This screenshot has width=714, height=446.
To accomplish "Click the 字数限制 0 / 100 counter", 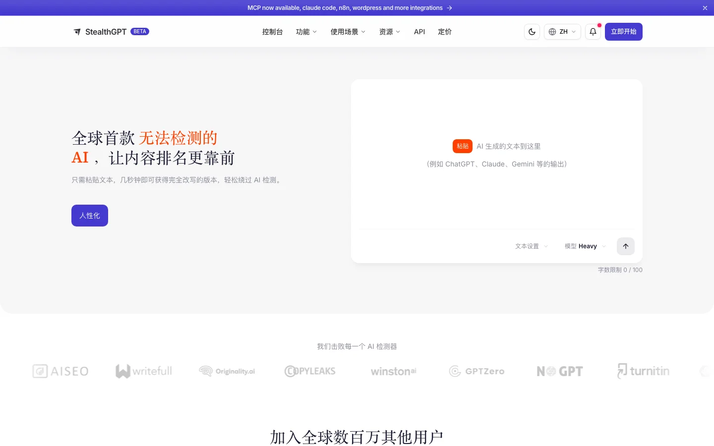I will click(x=620, y=270).
